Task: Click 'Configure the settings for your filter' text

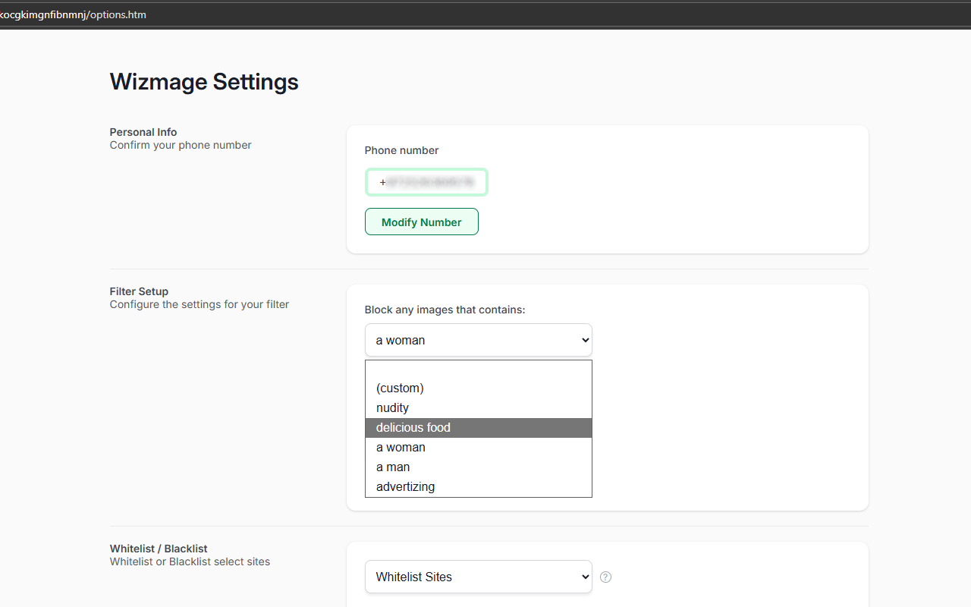Action: click(200, 304)
